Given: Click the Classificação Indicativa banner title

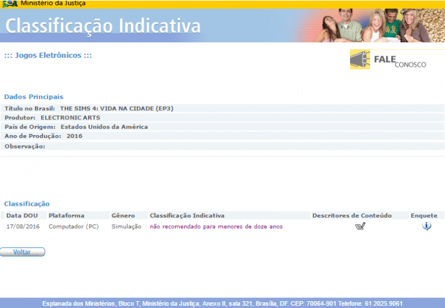Looking at the screenshot, I should [x=103, y=26].
